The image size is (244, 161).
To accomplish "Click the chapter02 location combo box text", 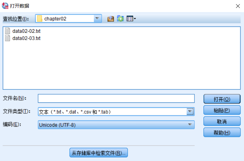I will [x=55, y=19].
